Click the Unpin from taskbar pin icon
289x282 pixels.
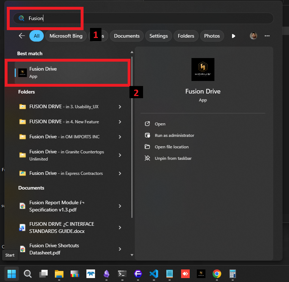tap(147, 158)
